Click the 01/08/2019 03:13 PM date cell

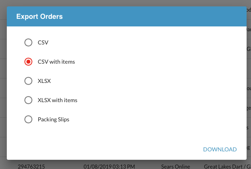pyautogui.click(x=109, y=165)
